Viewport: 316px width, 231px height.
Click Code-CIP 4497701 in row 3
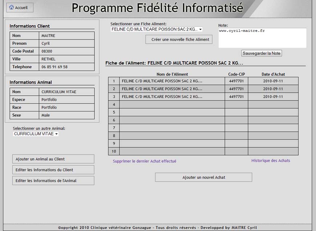tap(236, 97)
